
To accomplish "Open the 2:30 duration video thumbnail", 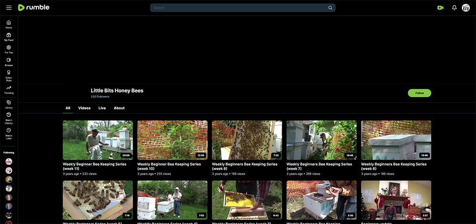I will click(321, 200).
